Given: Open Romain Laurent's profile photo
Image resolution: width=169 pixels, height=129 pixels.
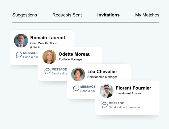Looking at the screenshot, I should 21,41.
